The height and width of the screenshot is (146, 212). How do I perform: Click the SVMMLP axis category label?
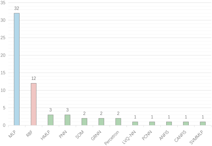coord(196,137)
